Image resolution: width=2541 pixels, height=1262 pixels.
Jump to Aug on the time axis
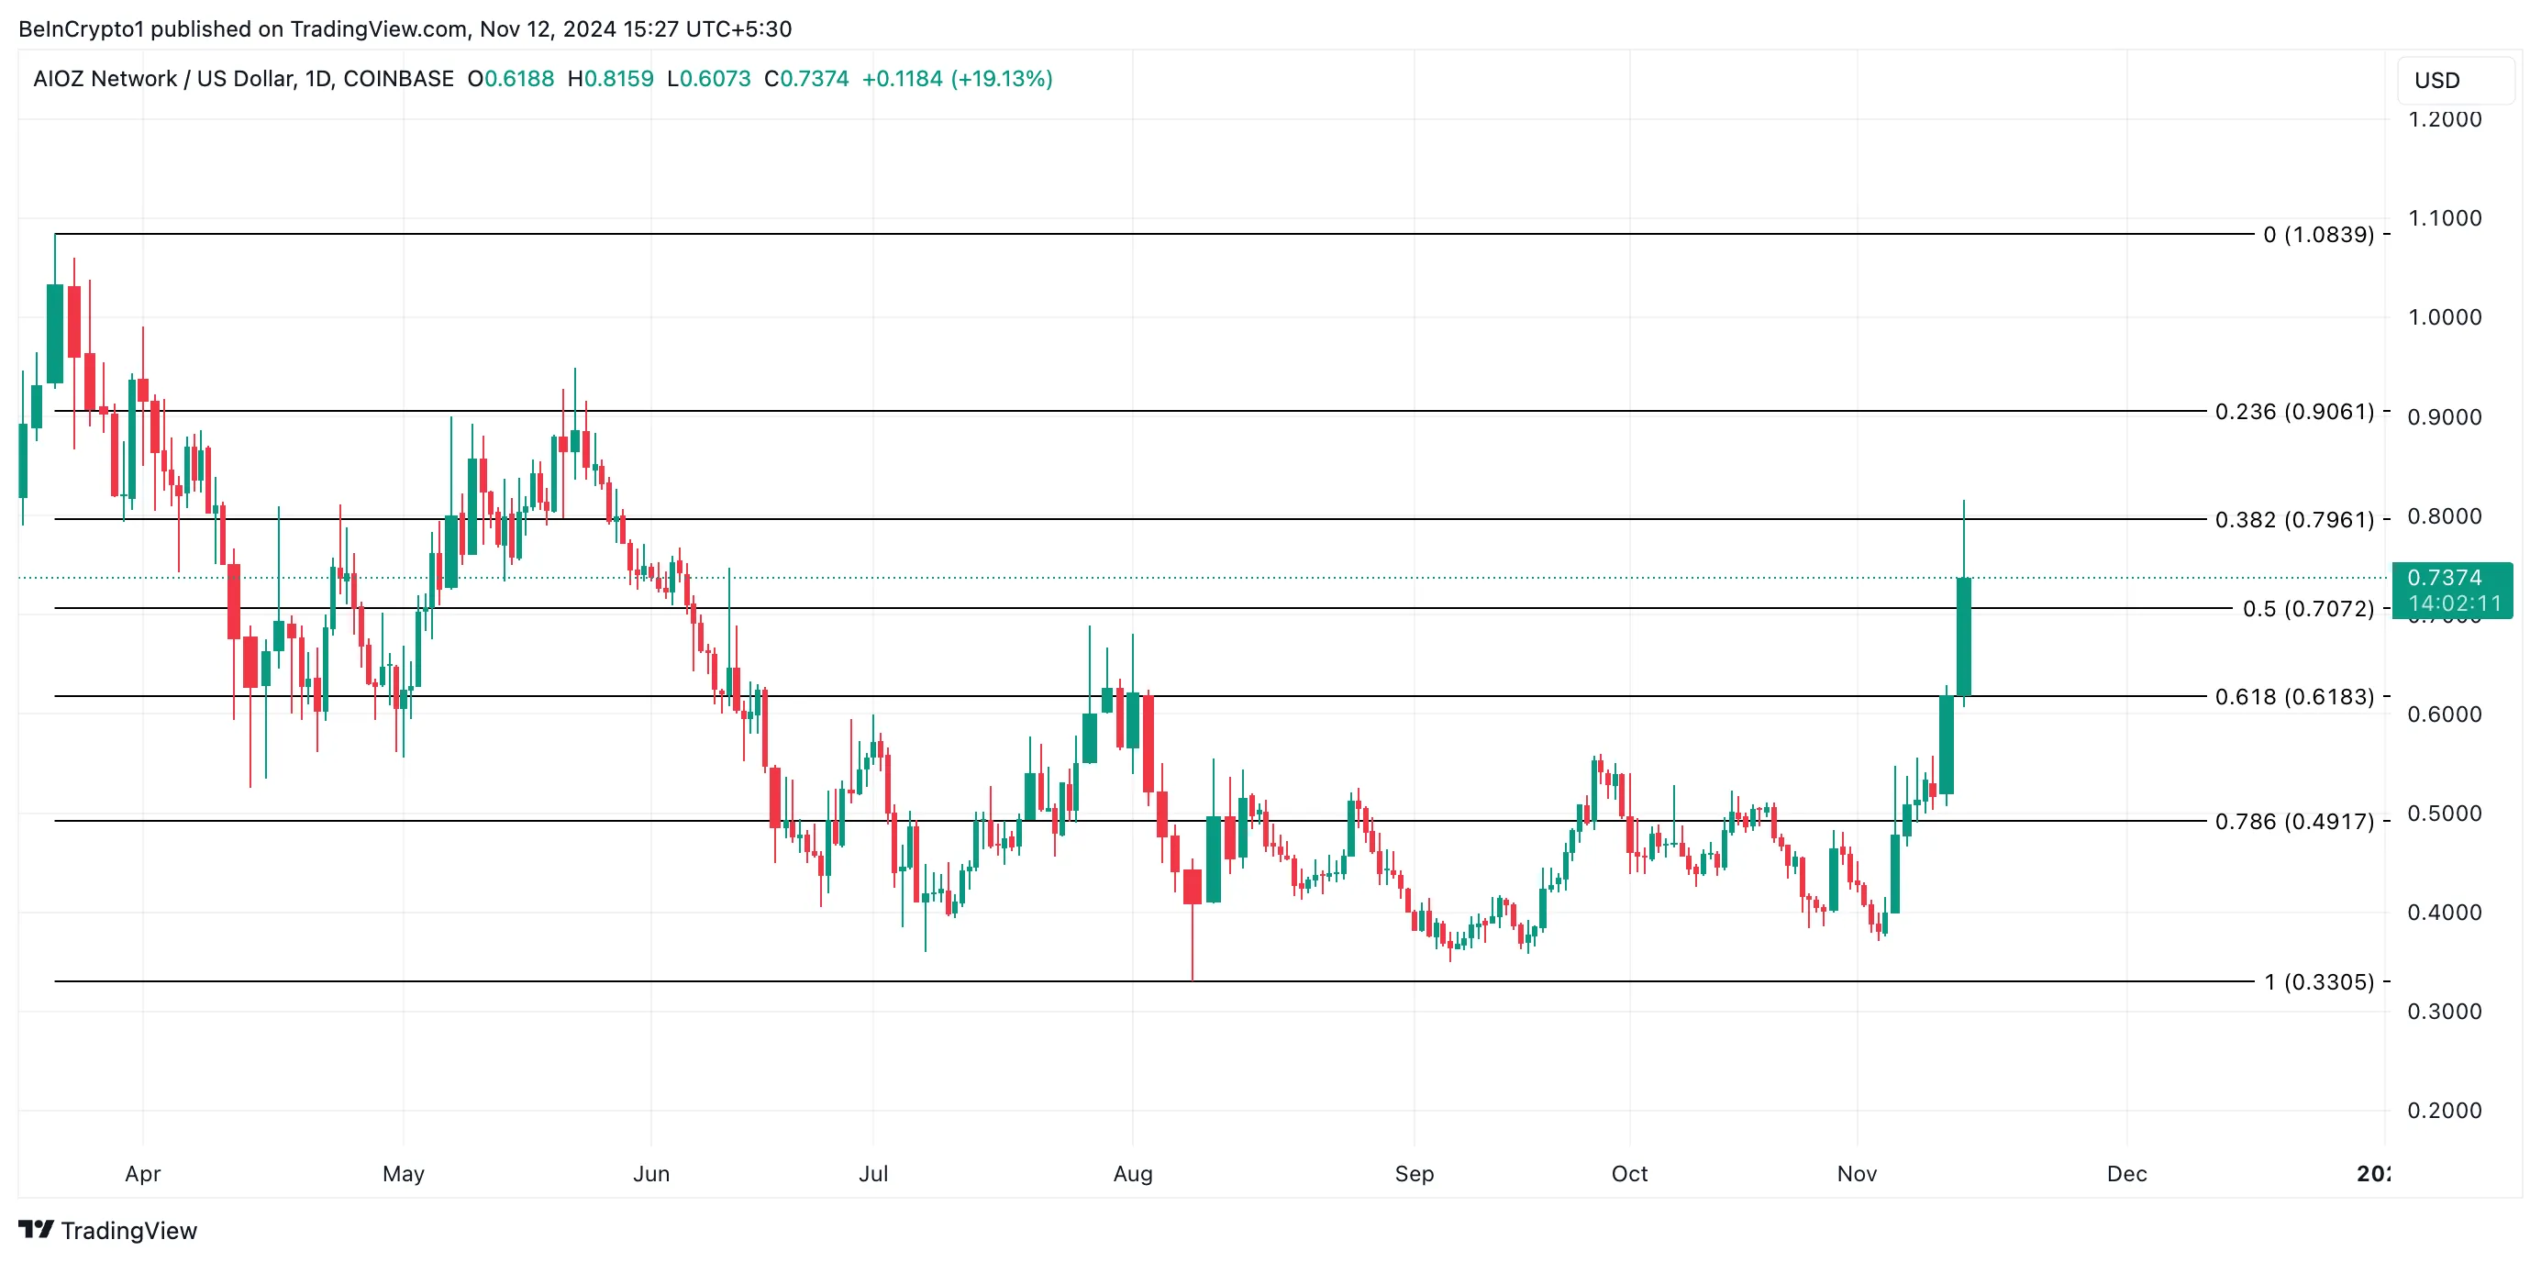coord(1132,1173)
